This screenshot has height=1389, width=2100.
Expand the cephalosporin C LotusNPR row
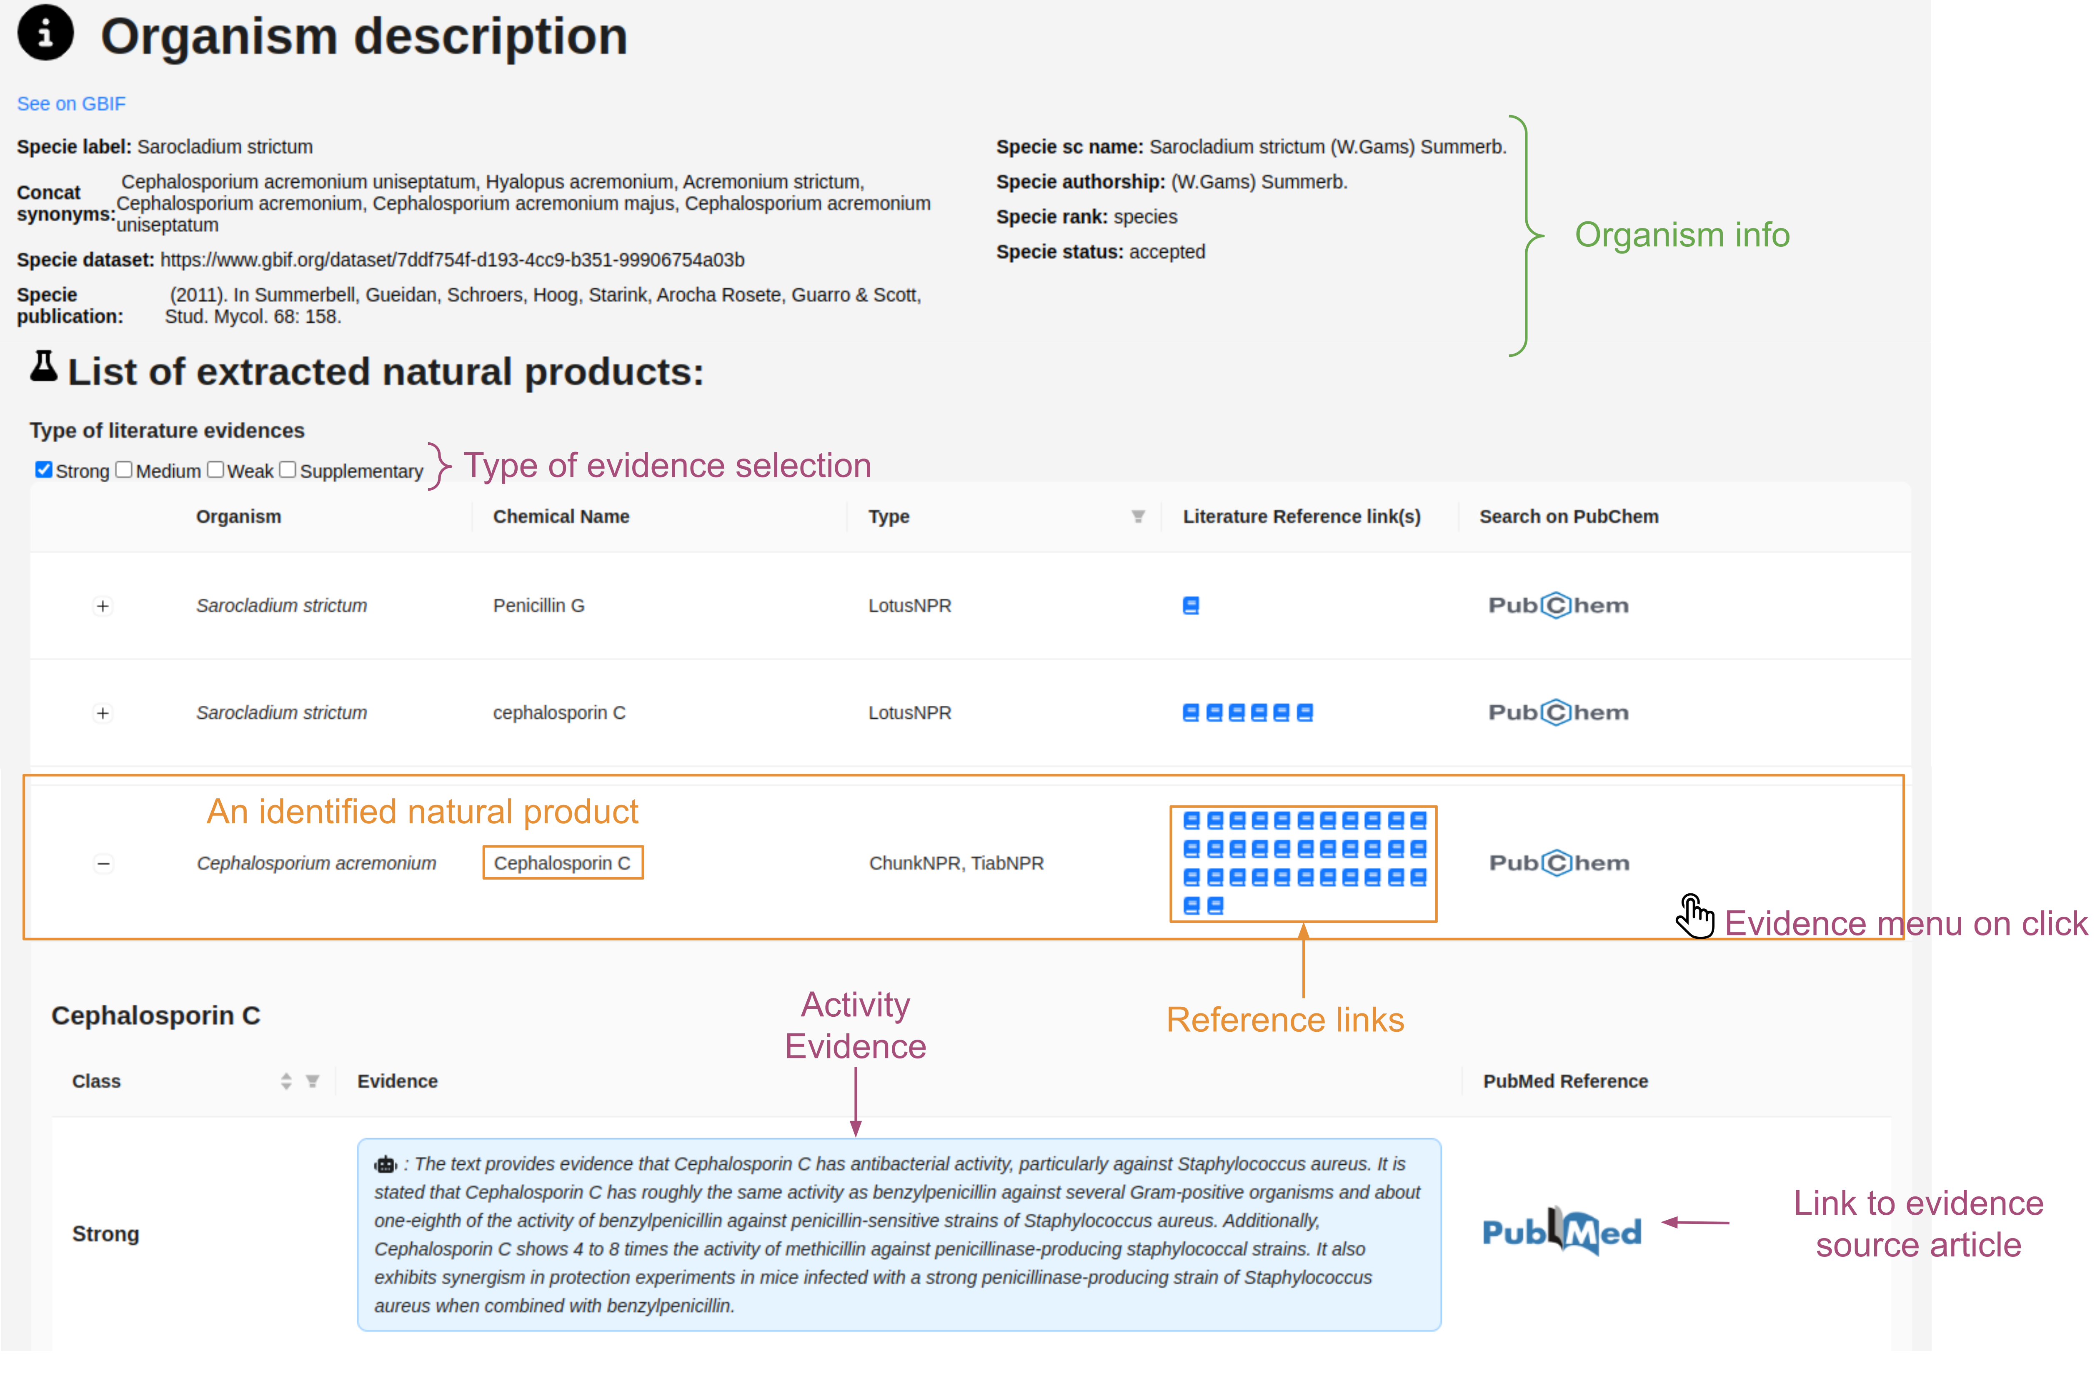click(x=103, y=714)
